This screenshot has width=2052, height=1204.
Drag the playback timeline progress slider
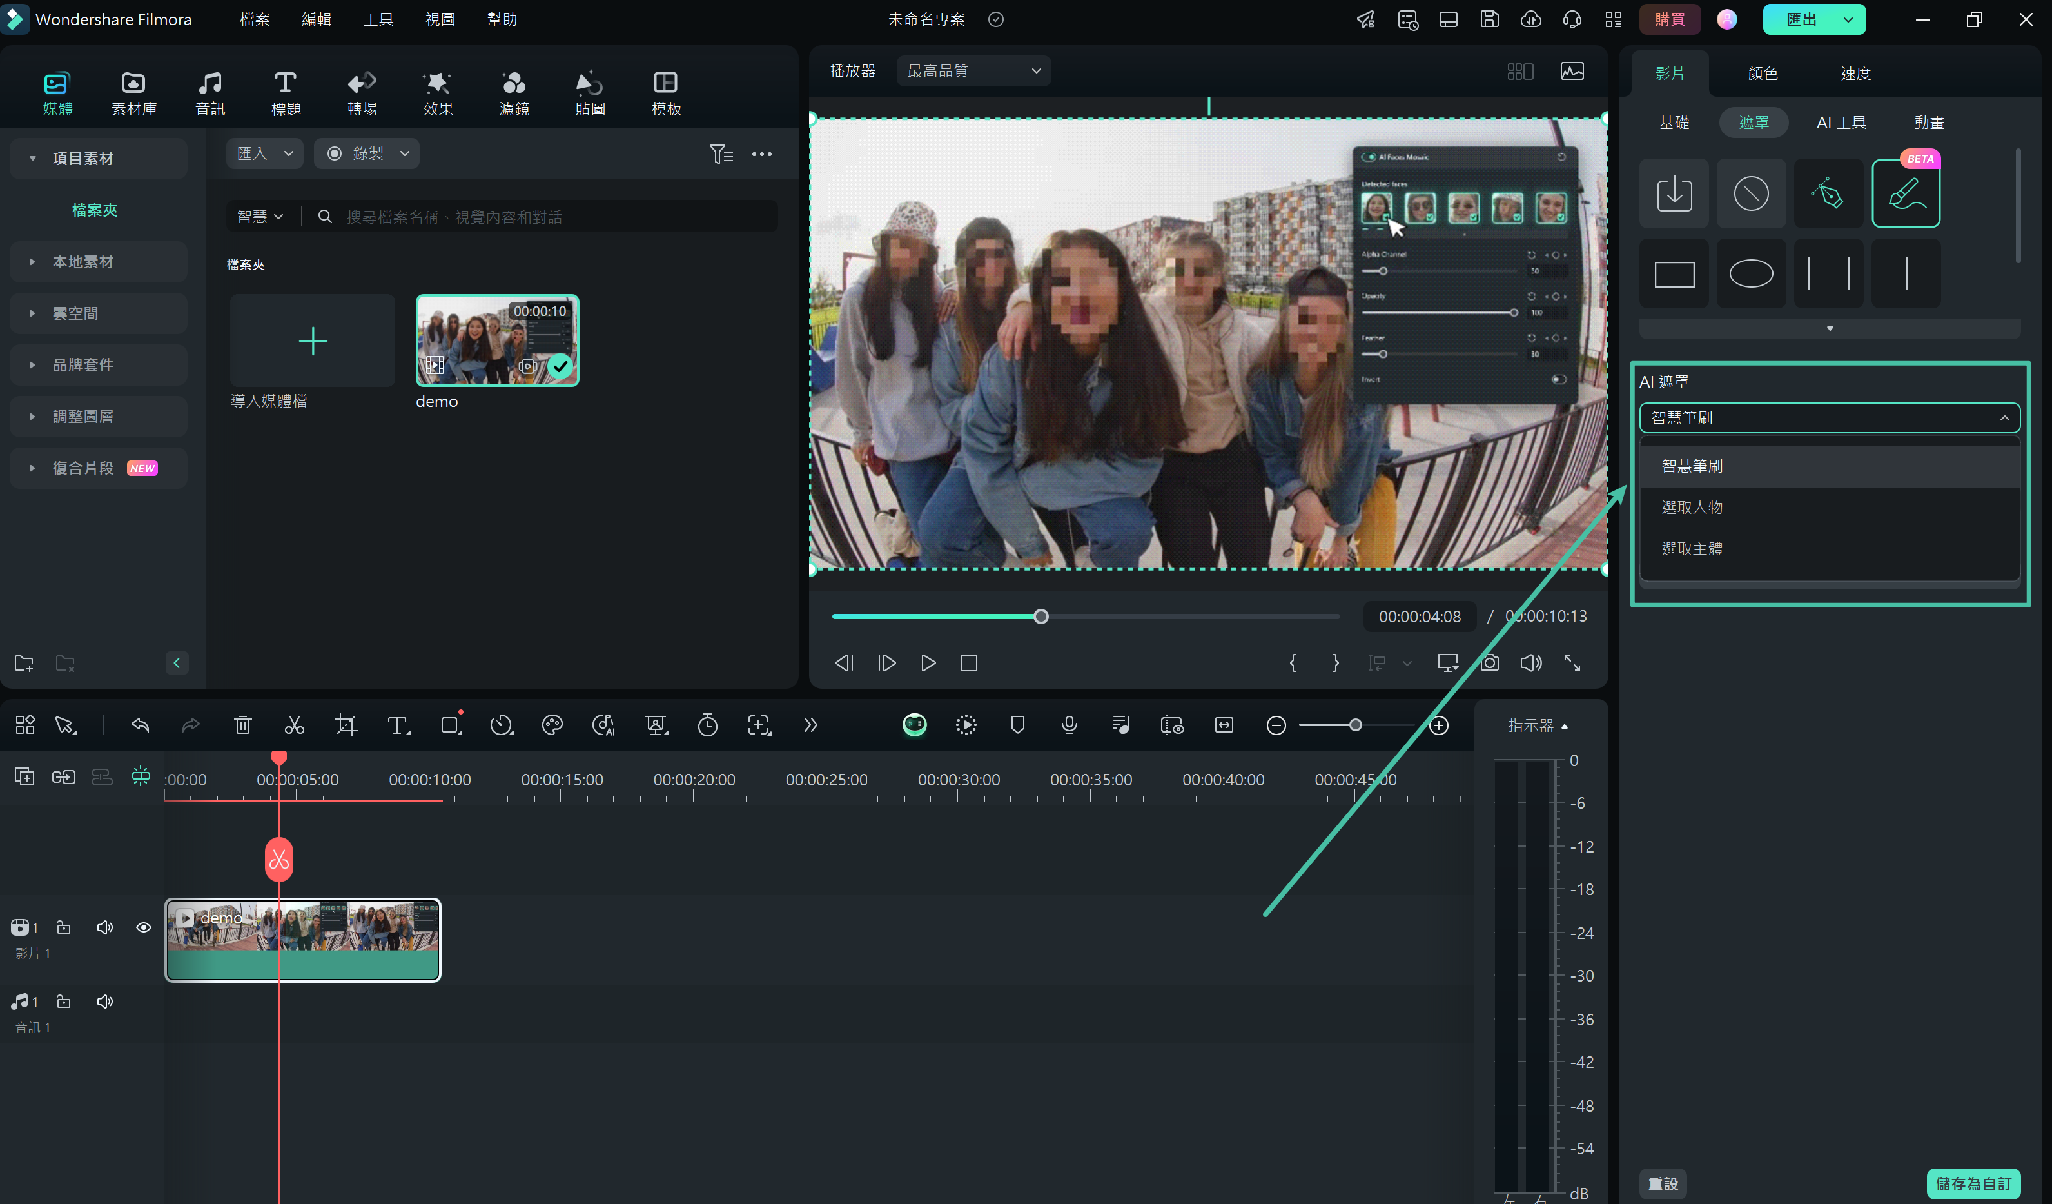tap(1042, 617)
